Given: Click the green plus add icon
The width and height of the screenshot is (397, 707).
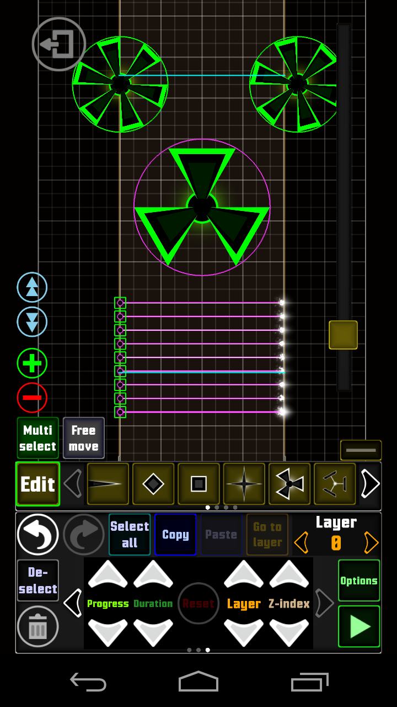Looking at the screenshot, I should [x=32, y=363].
